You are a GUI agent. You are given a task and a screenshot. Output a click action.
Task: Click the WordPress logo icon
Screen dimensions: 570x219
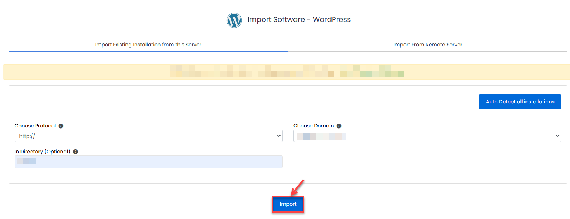click(x=234, y=20)
